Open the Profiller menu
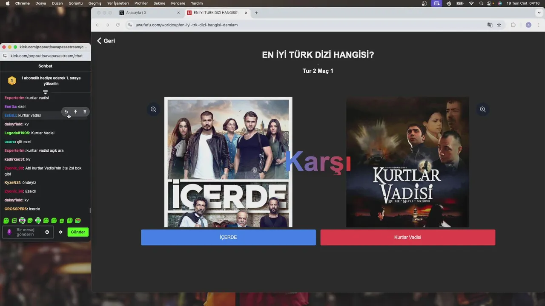This screenshot has width=545, height=306. pos(141,3)
